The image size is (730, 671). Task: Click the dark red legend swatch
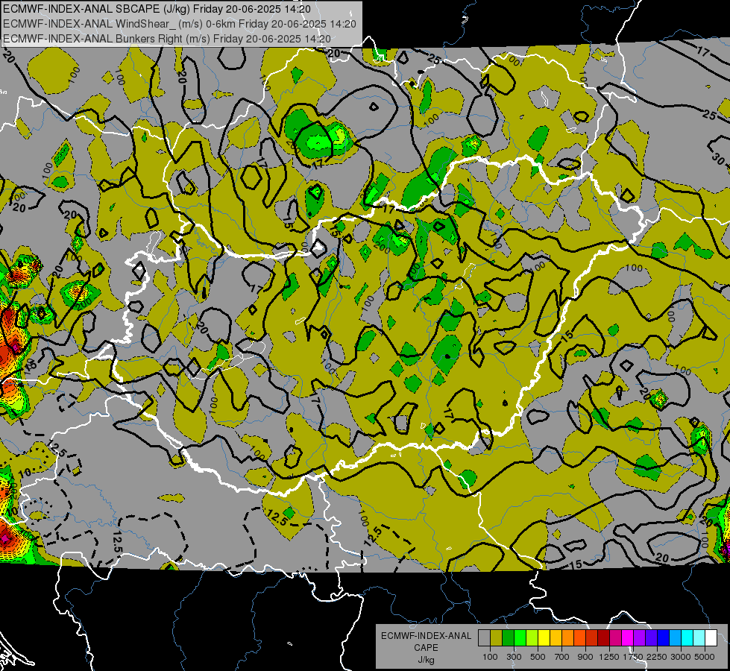coord(604,637)
